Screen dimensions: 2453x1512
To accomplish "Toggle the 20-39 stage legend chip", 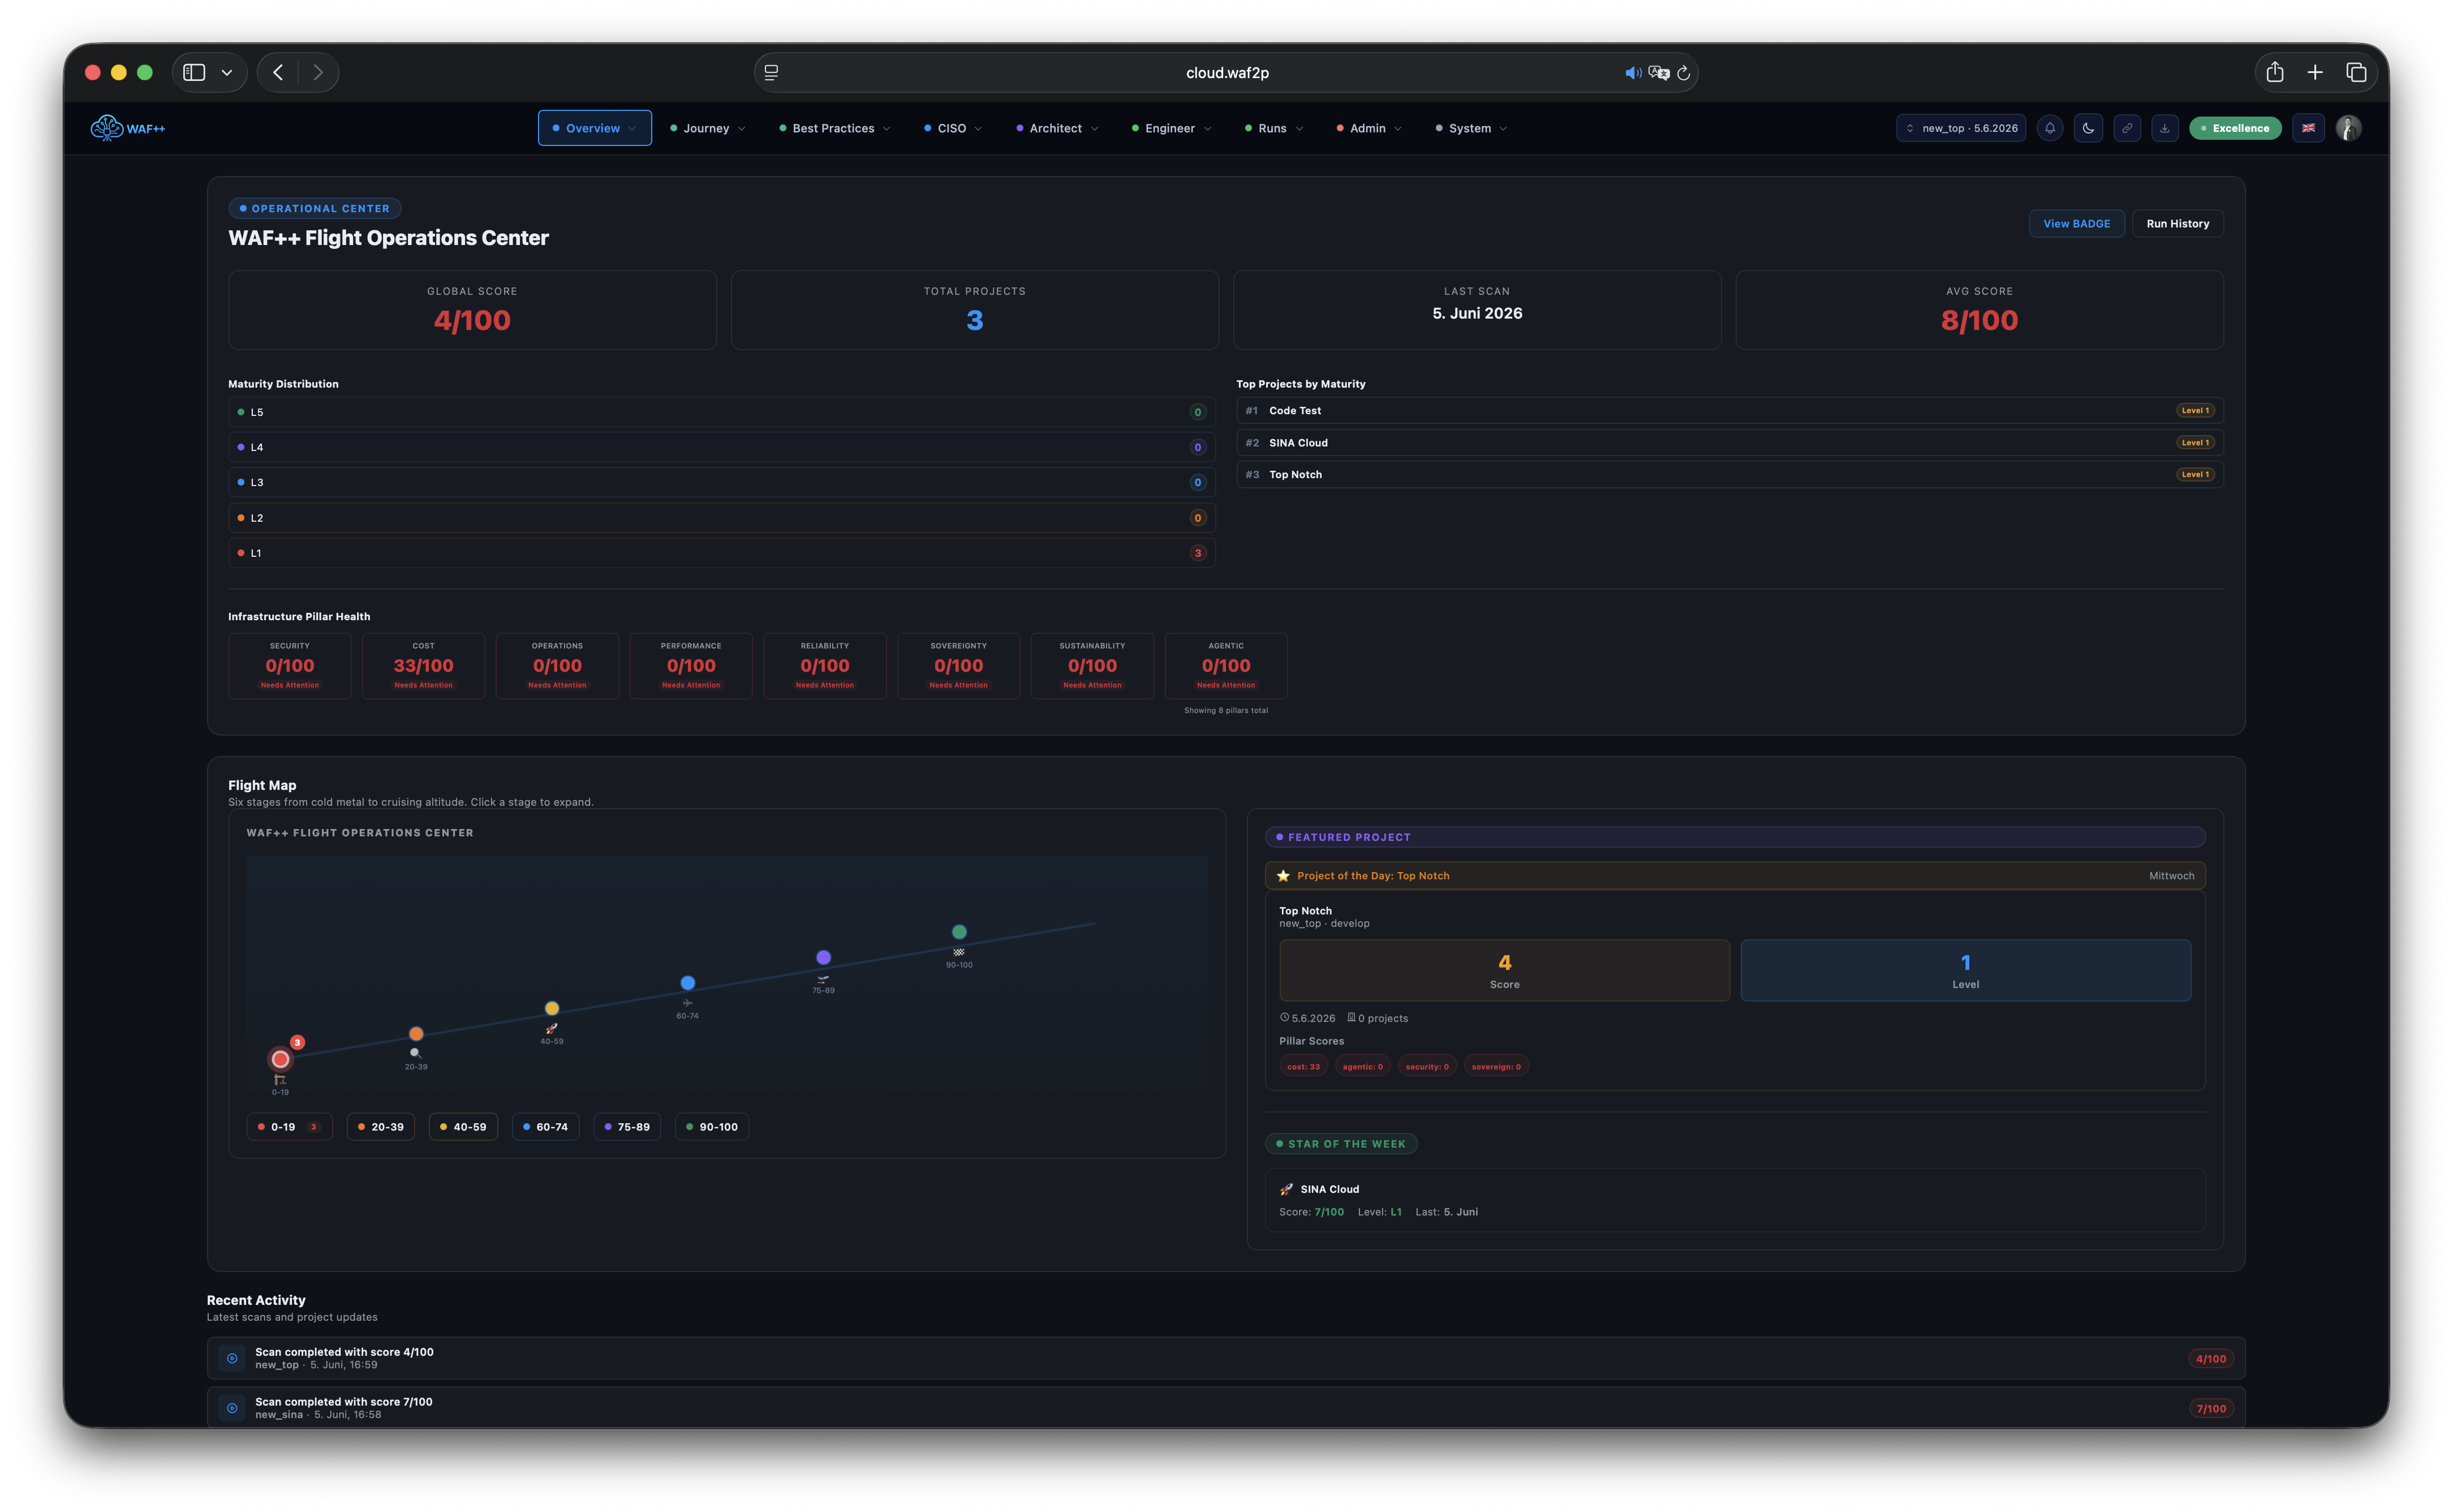I will (x=381, y=1127).
